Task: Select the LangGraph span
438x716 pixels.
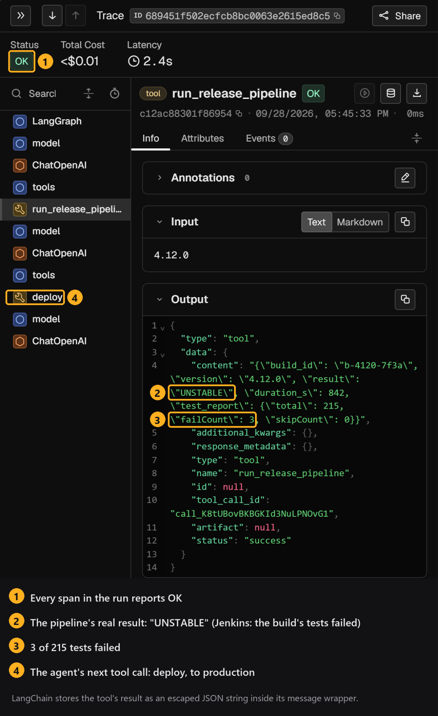Action: (x=65, y=121)
